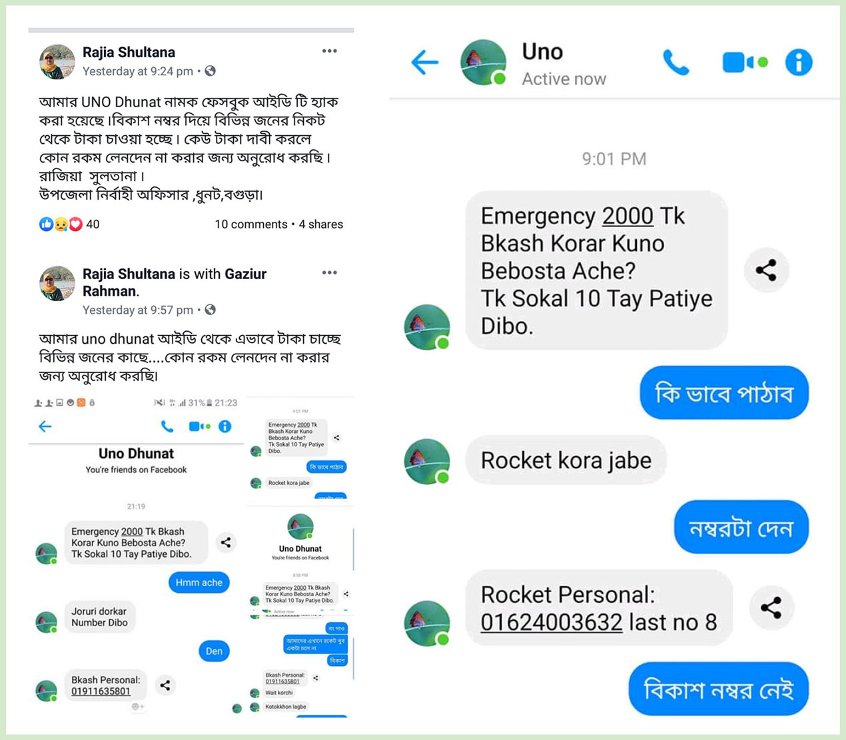Open Rajia Shultana name on 9:24 pm post
The image size is (846, 740).
coord(129,53)
